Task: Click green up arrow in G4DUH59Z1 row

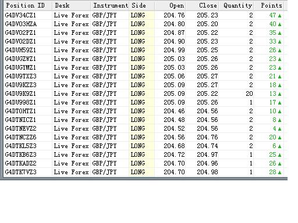Action: [279, 51]
